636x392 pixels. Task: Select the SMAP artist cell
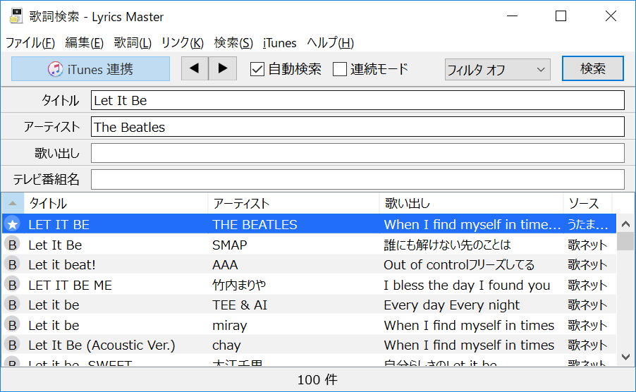230,245
